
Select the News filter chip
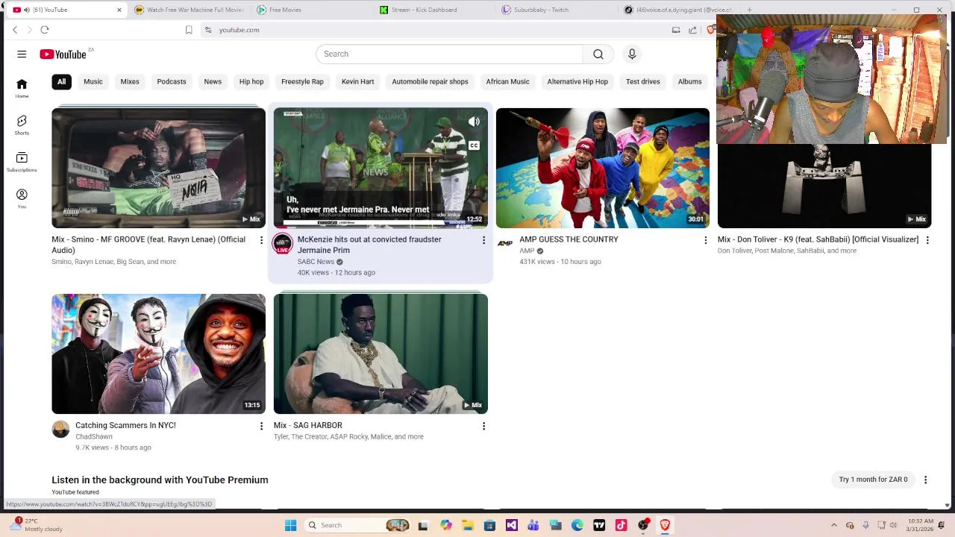(213, 81)
